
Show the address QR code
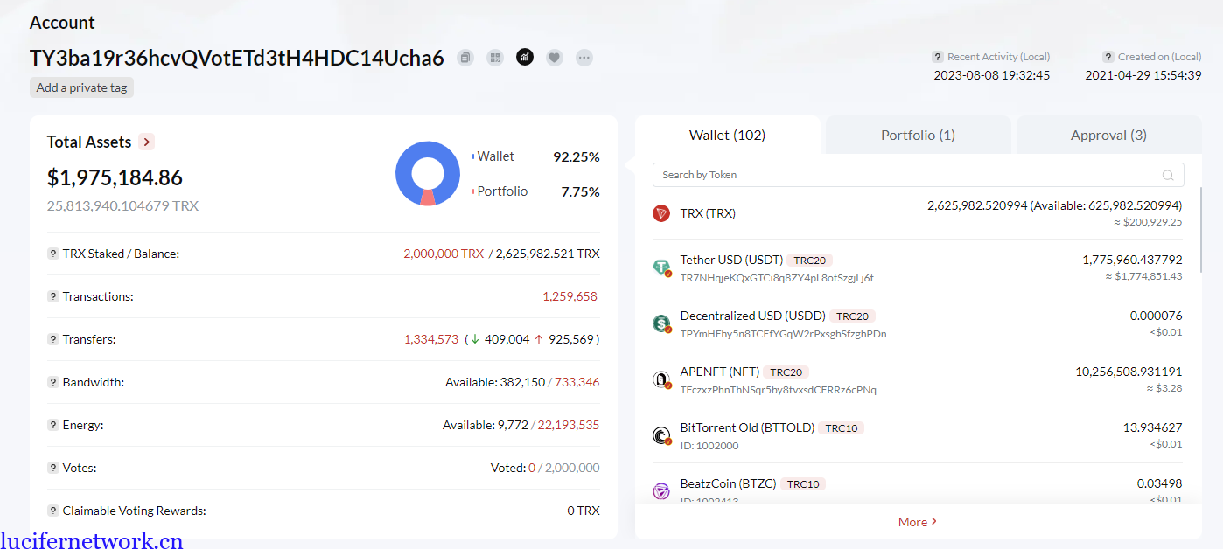coord(495,58)
